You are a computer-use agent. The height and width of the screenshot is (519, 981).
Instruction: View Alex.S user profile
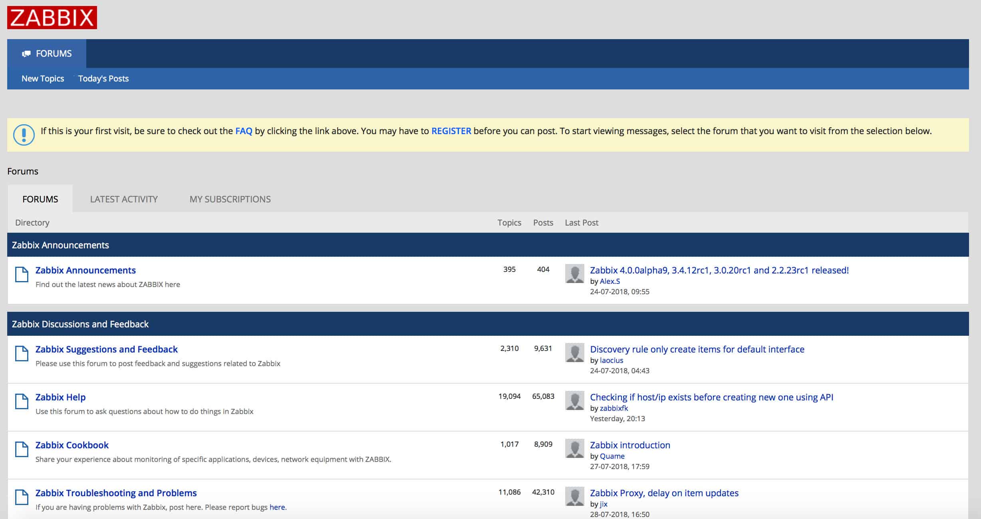click(610, 281)
